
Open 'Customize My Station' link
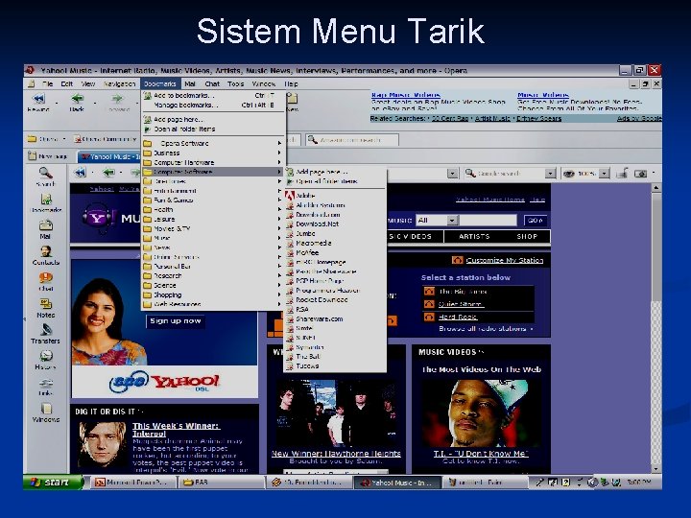pos(505,260)
